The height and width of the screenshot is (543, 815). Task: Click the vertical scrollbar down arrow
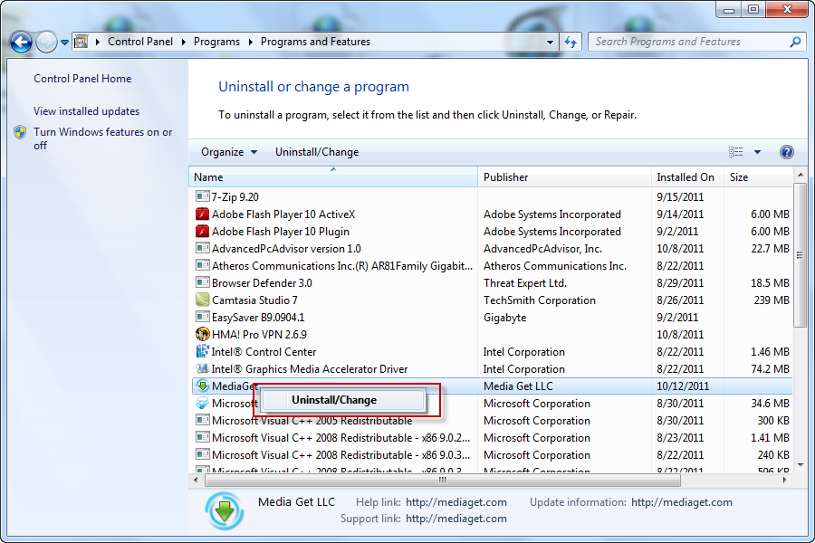tap(801, 464)
